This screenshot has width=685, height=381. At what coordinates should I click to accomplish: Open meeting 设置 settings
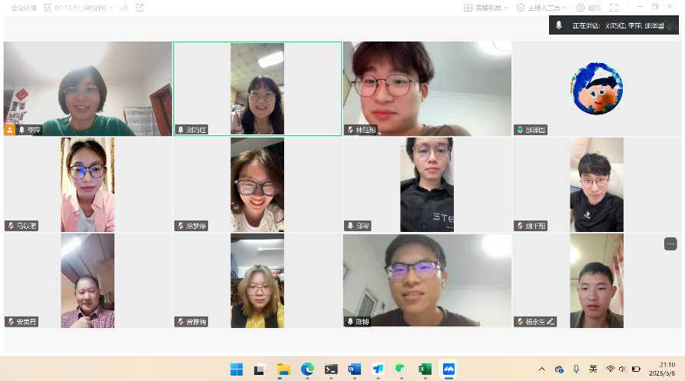pos(589,8)
